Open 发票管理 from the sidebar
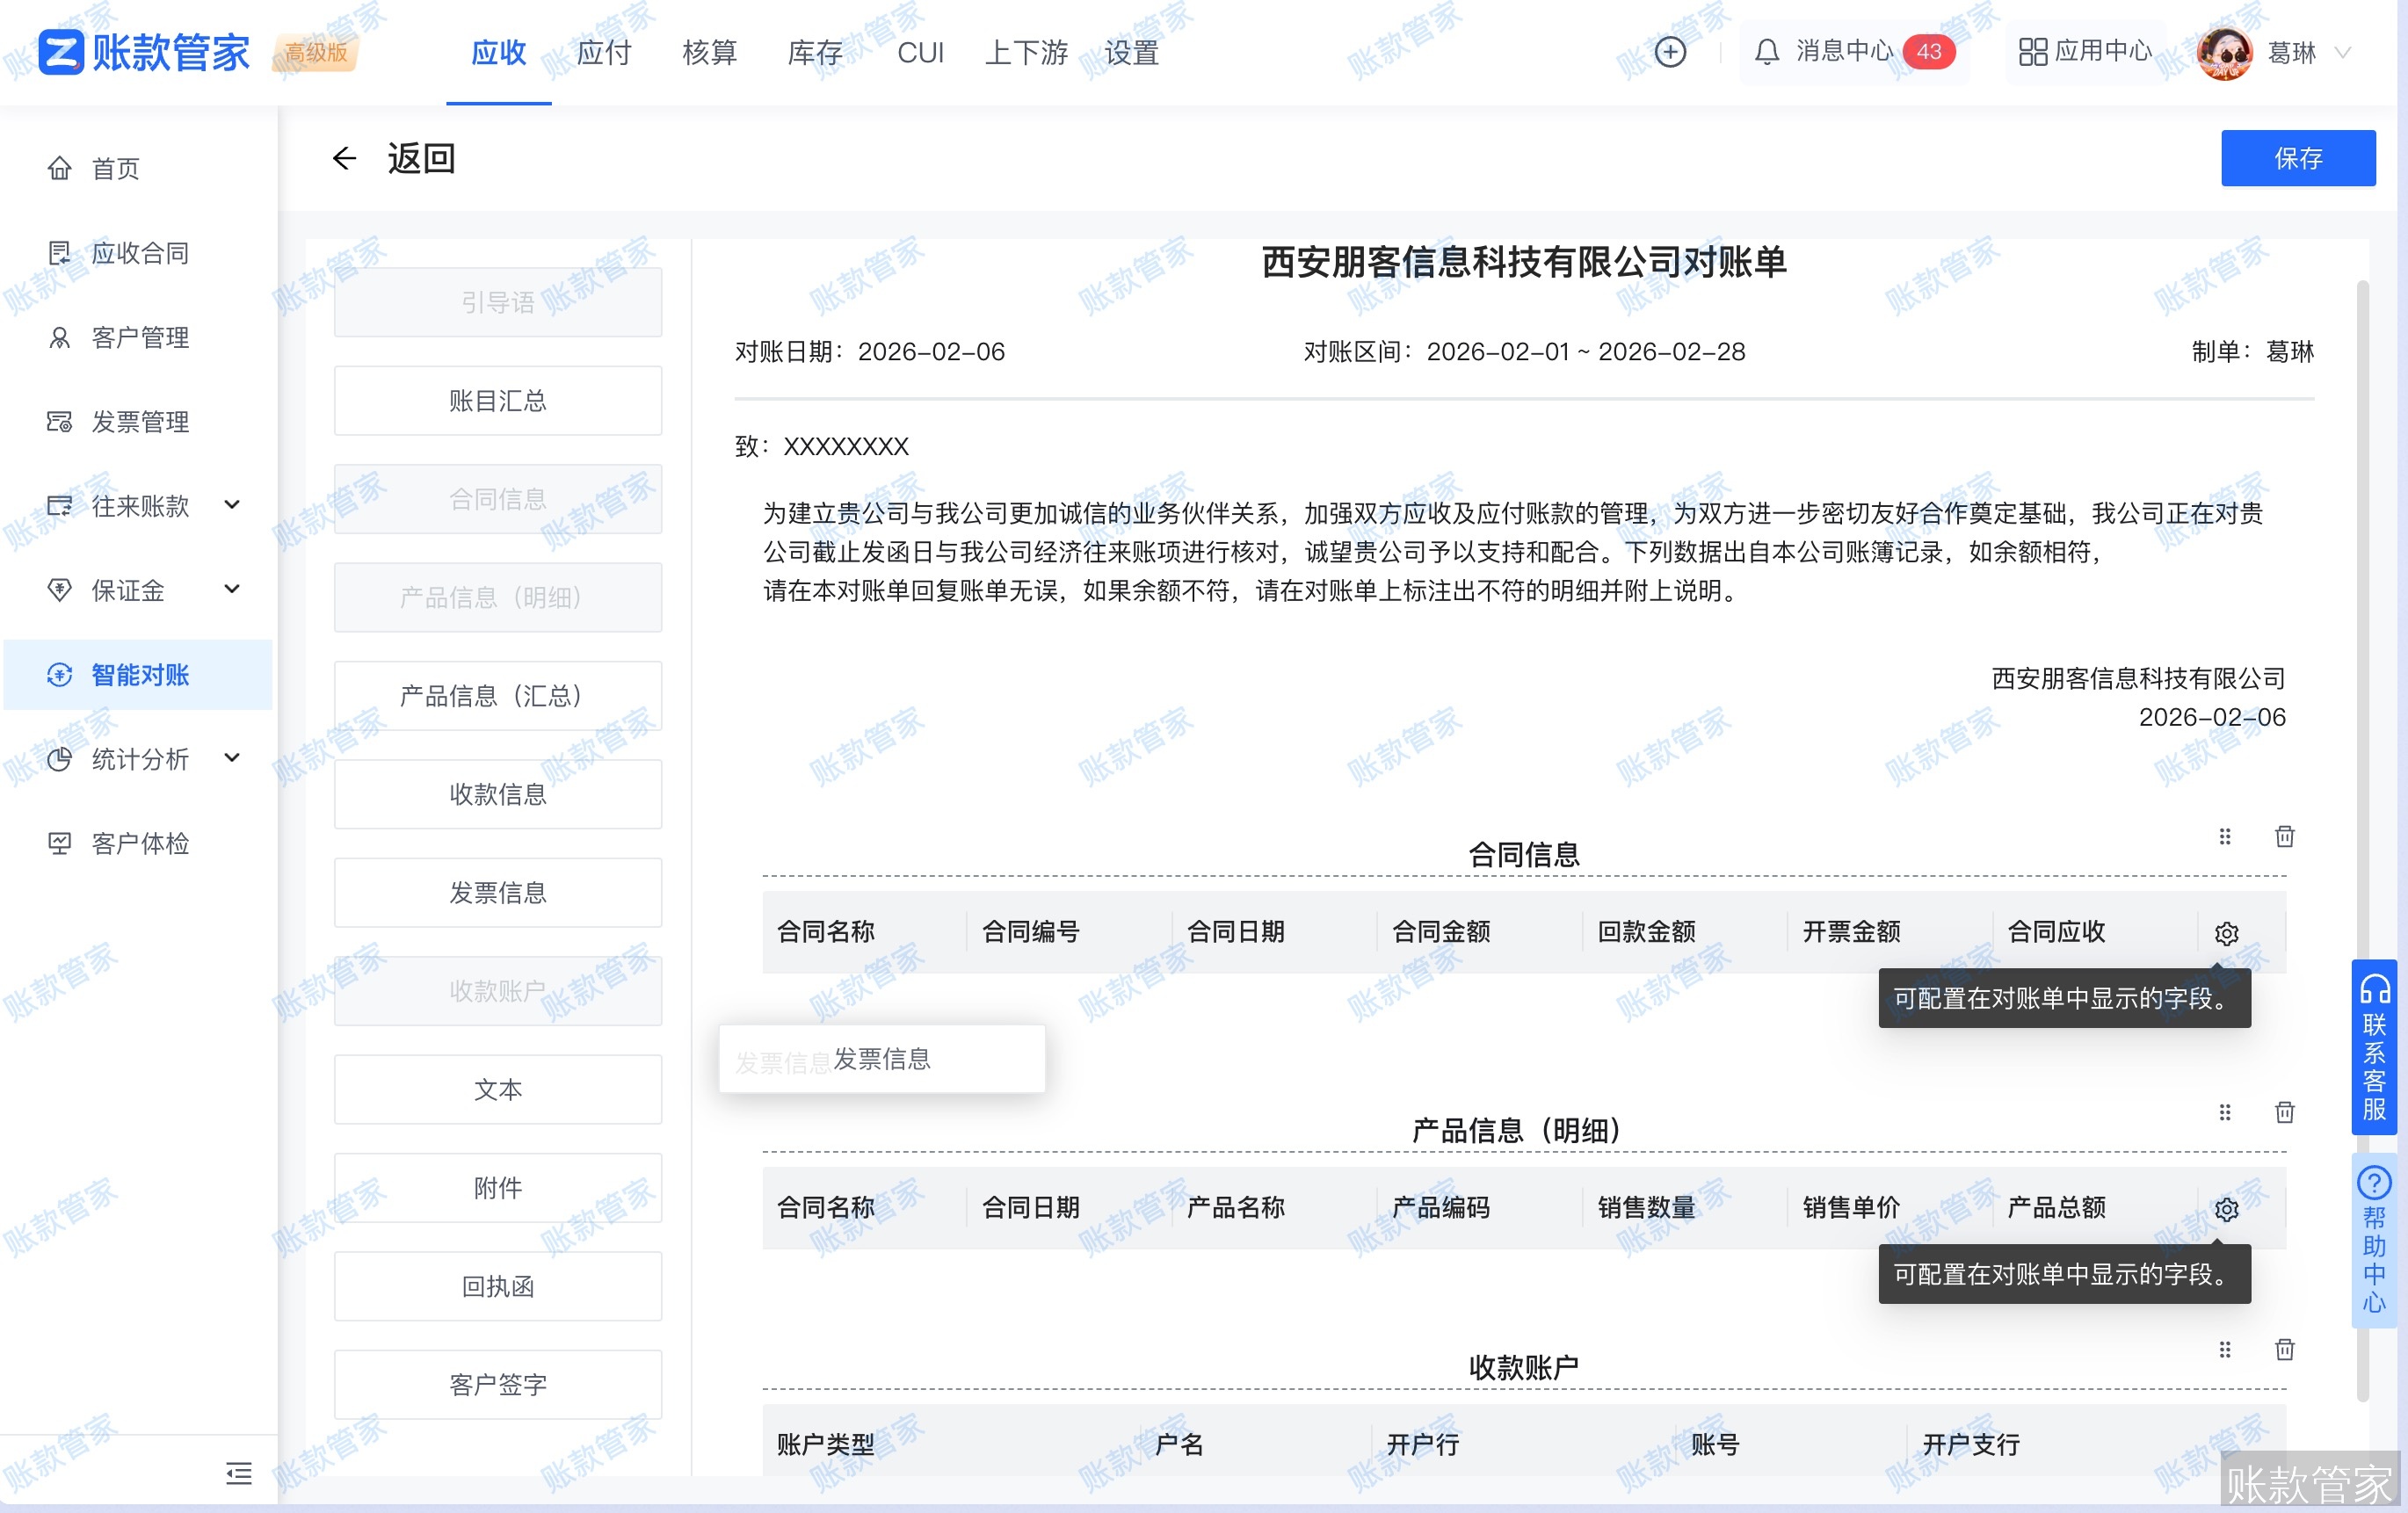This screenshot has height=1513, width=2408. click(139, 421)
